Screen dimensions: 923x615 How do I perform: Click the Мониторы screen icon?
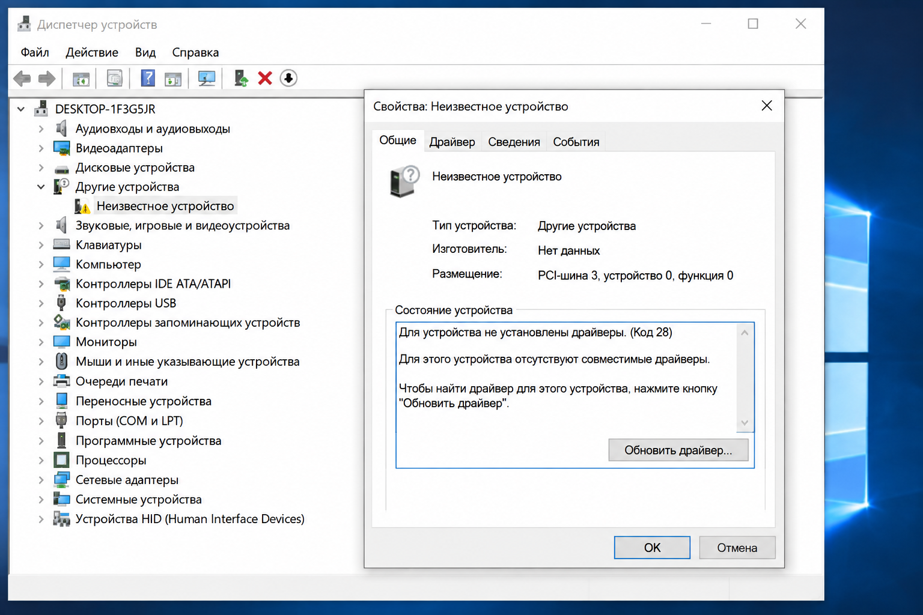coord(61,341)
